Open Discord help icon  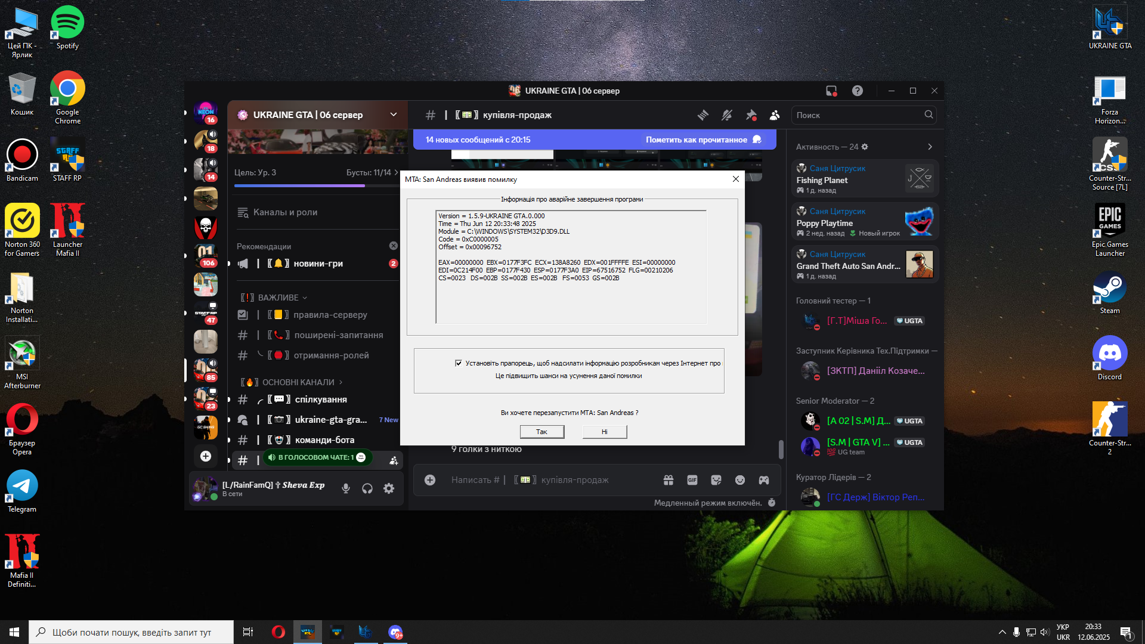[x=858, y=91]
